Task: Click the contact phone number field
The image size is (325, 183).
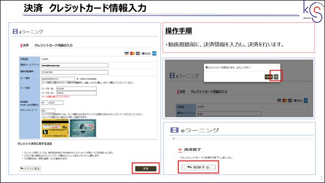Action: pyautogui.click(x=75, y=72)
